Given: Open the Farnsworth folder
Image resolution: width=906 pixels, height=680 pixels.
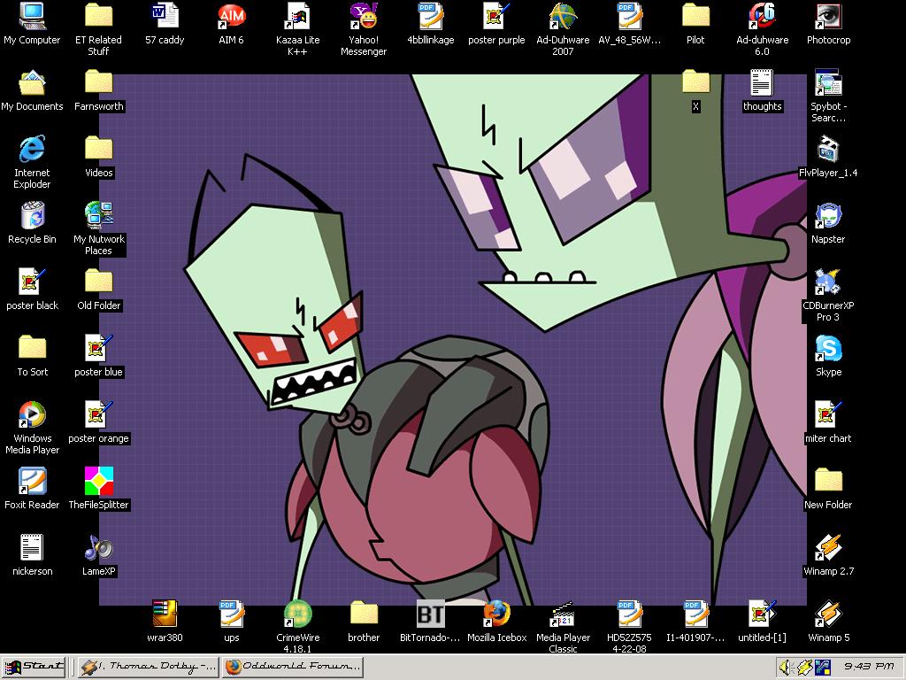Looking at the screenshot, I should tap(98, 82).
